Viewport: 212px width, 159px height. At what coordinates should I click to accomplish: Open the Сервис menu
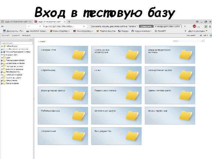point(16,35)
